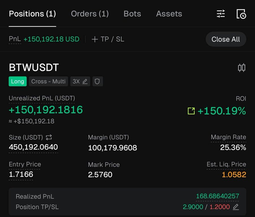Edit the 3X leverage setting

80,81
